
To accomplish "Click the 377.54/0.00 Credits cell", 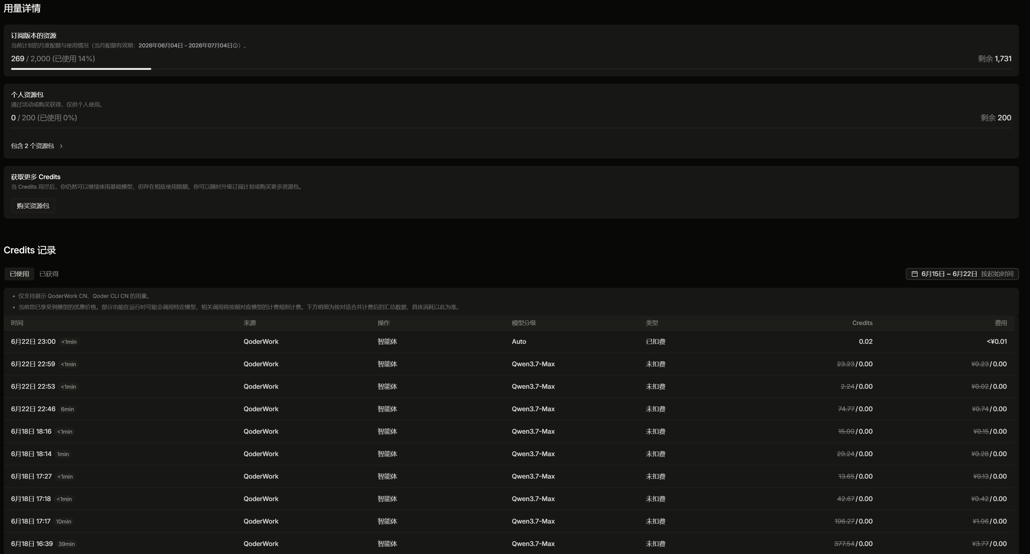I will 853,544.
